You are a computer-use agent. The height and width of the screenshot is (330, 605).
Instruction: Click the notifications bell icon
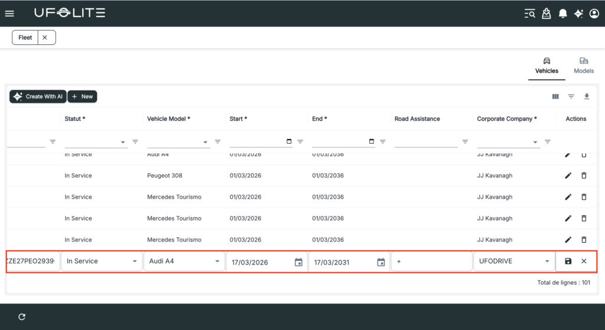point(563,14)
